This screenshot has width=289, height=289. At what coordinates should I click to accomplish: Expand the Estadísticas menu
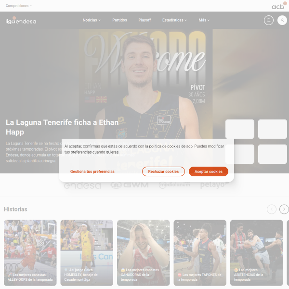[x=174, y=20]
